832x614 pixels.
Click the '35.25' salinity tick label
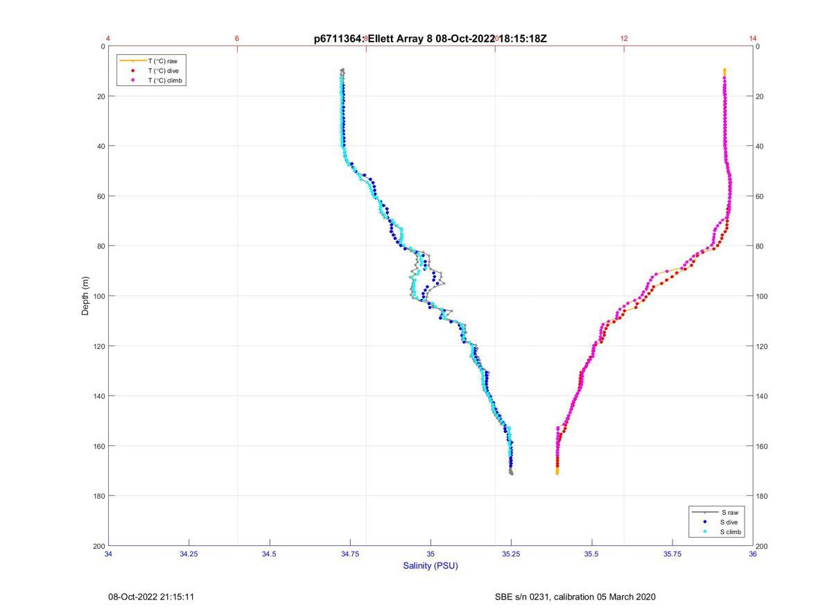(511, 554)
